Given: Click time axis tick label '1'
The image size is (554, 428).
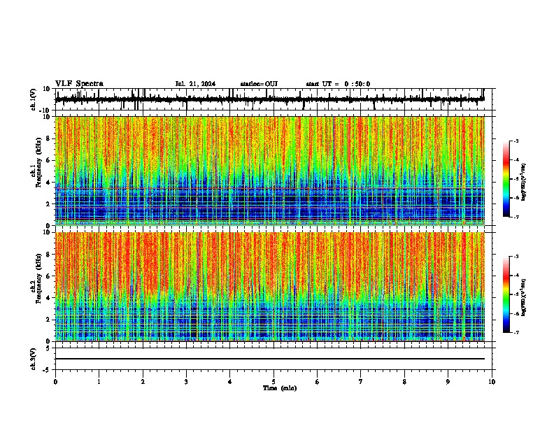Looking at the screenshot, I should (x=99, y=382).
